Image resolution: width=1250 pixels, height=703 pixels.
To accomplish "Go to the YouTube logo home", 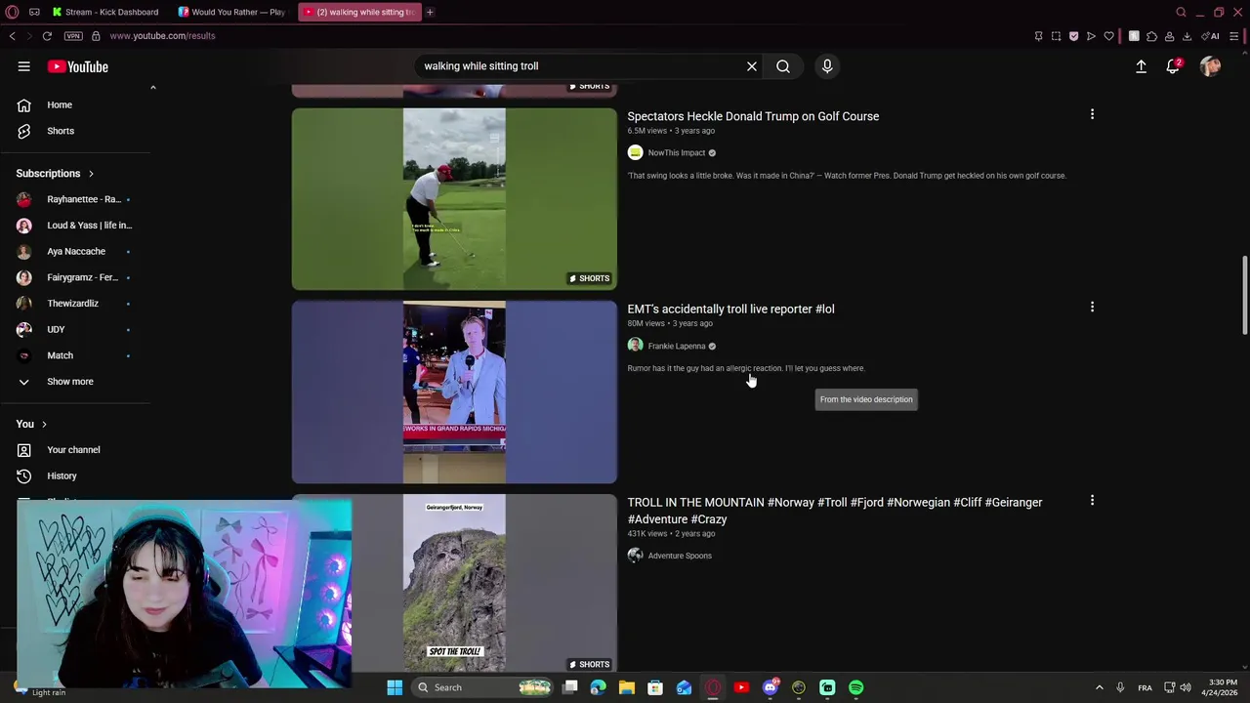I will [x=78, y=66].
